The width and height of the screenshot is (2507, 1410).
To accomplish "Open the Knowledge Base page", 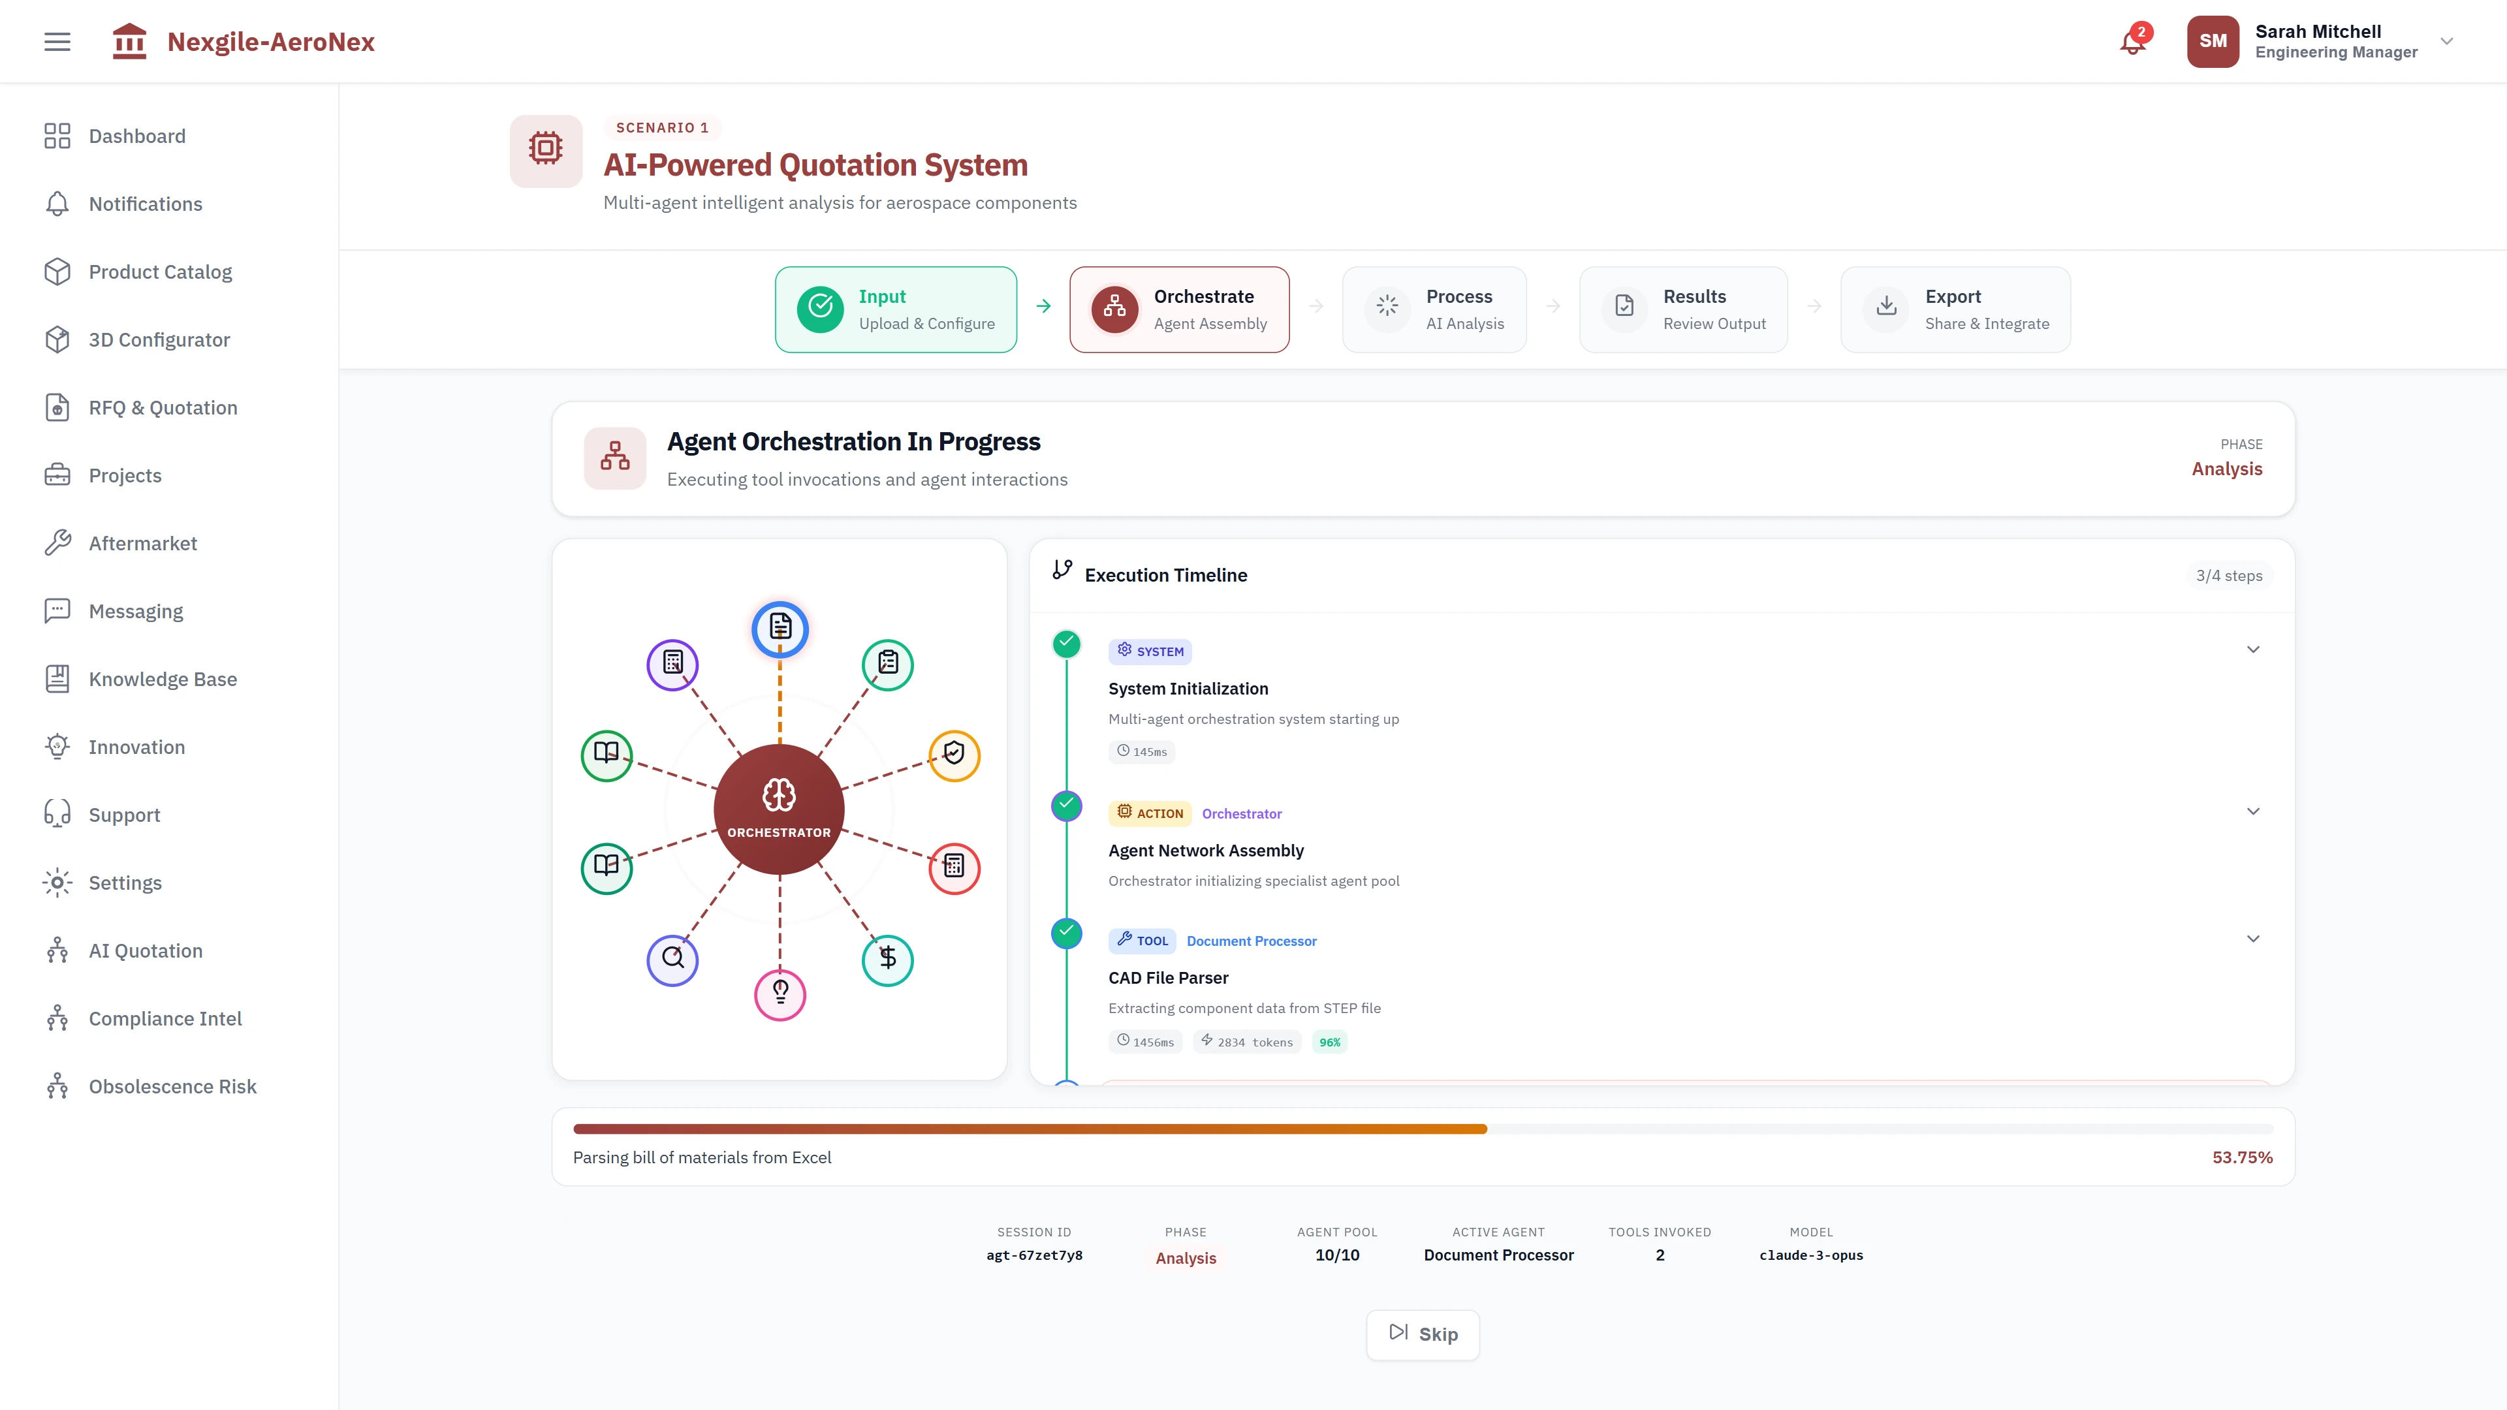I will point(163,678).
